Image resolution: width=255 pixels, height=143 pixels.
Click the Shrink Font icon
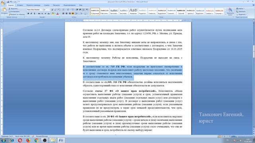(x=55, y=10)
